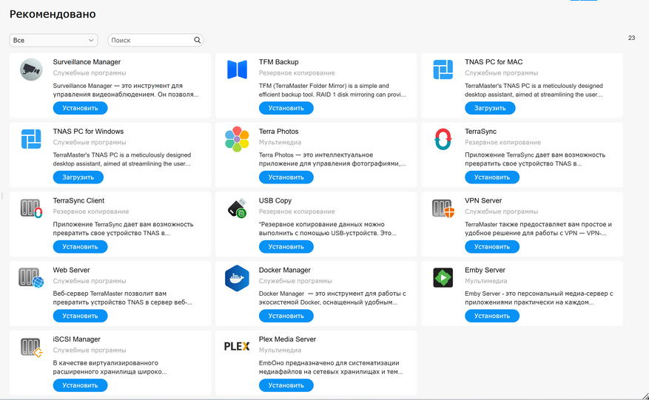The width and height of the screenshot is (649, 400).
Task: Click the Surveillance Manager camera icon
Action: tap(31, 70)
